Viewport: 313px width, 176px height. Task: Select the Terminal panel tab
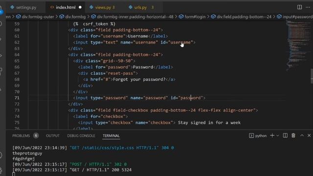(111, 136)
